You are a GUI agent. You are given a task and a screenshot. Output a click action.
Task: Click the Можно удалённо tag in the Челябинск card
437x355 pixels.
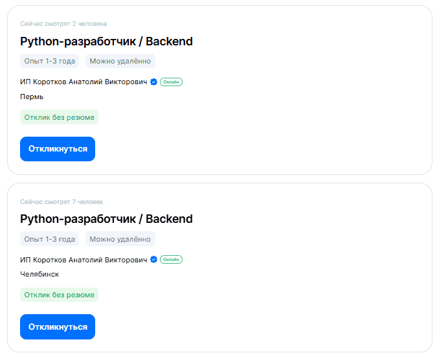point(120,239)
